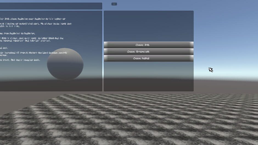
Task: Click text 'But feels loved by both'
Action: pos(26,60)
